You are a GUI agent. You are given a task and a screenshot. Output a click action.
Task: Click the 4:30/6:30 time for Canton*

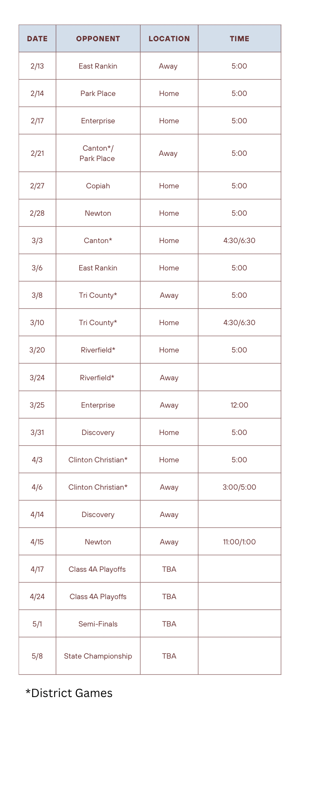tap(239, 240)
